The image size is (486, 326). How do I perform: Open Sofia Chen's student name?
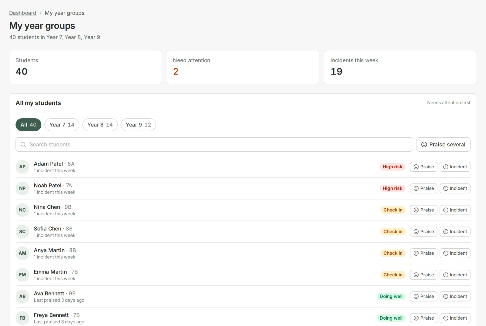click(47, 229)
